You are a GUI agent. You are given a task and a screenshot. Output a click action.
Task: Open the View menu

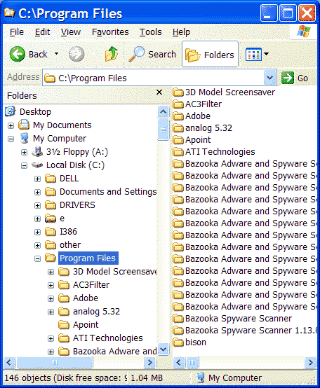(x=71, y=32)
